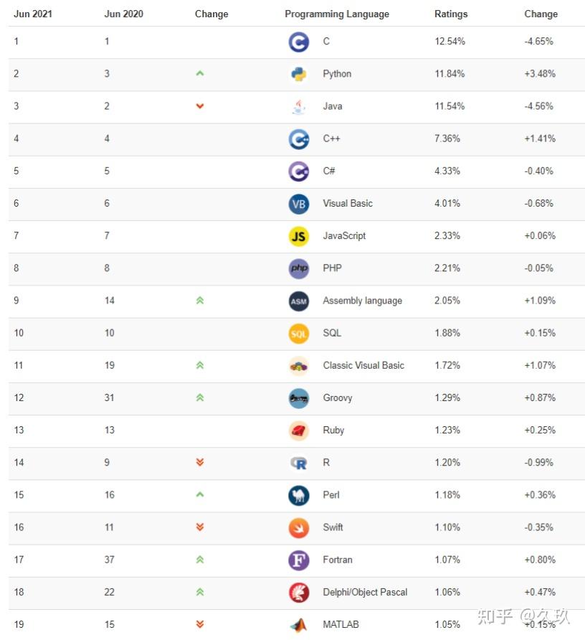This screenshot has width=585, height=640.
Task: Click the green up arrow for Python
Action: (x=200, y=74)
